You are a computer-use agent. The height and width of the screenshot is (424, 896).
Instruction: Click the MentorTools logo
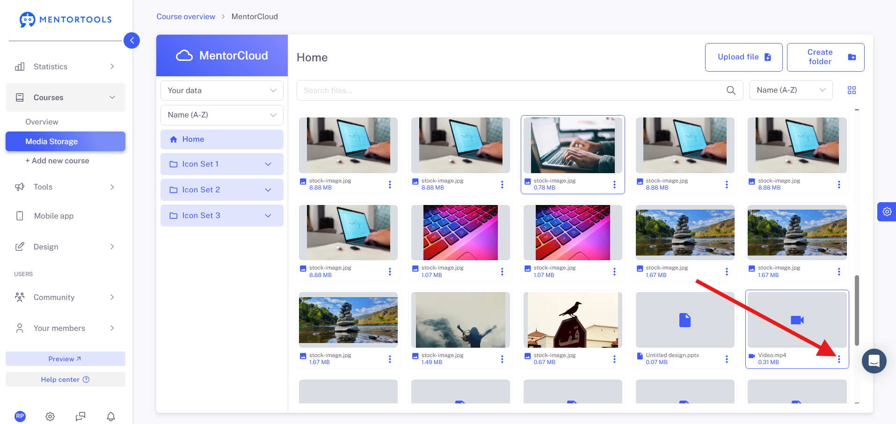66,20
